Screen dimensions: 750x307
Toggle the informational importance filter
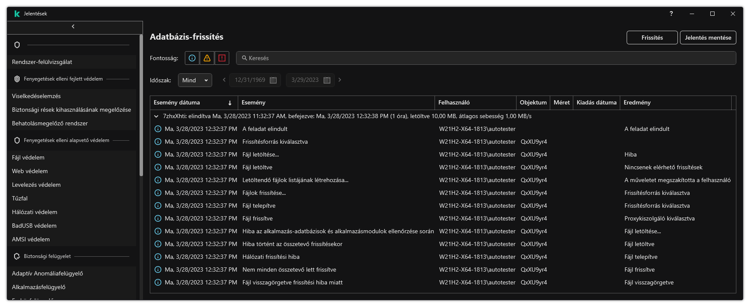192,58
